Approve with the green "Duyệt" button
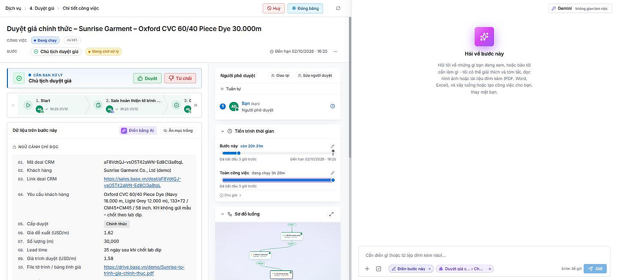 [x=147, y=78]
